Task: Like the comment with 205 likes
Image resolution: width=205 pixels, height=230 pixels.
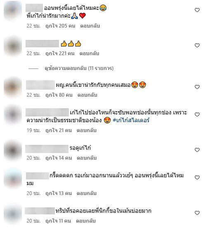Action: tap(197, 10)
